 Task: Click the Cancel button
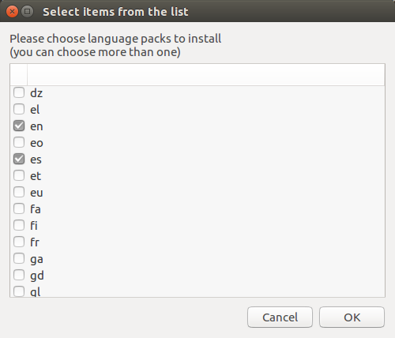coord(280,317)
